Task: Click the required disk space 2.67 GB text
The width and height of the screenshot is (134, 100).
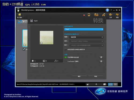Action: pos(37,64)
